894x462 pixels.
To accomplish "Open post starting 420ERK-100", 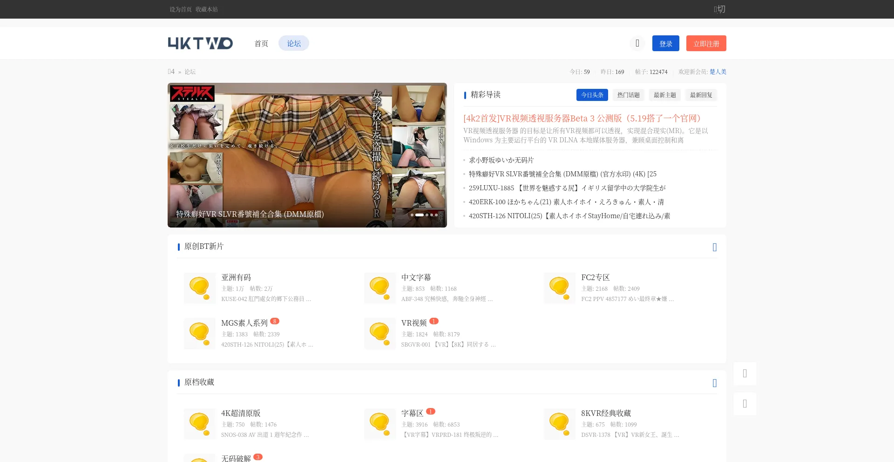I will coord(567,202).
